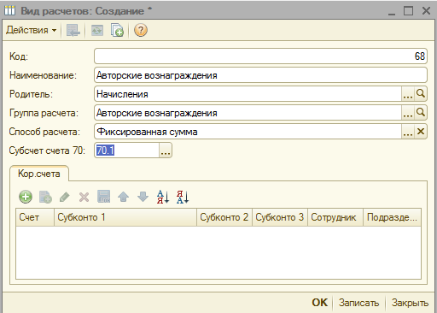Click the Группа расчета field
437x313 pixels.
point(248,113)
